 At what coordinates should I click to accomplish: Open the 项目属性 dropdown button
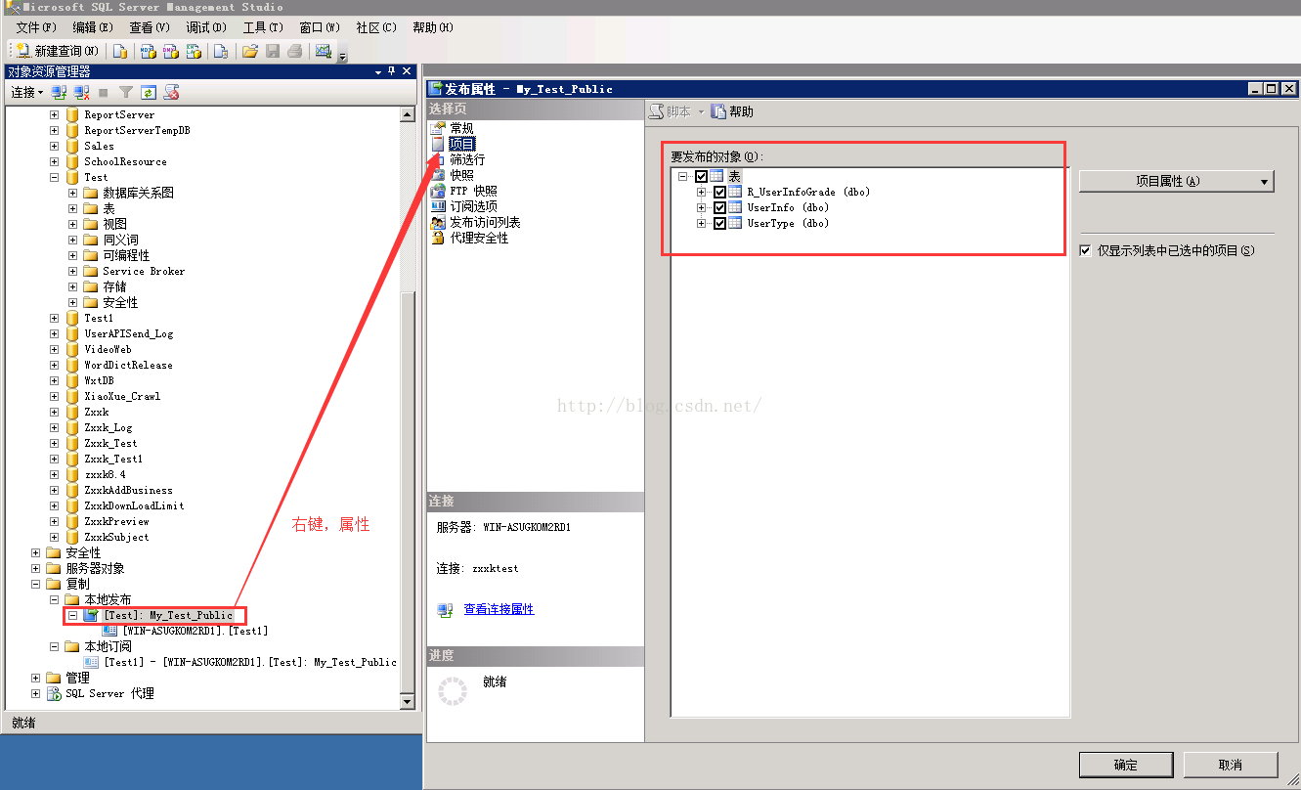coord(1177,181)
